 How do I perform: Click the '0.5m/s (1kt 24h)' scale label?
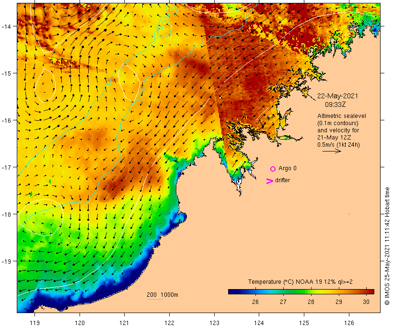pyautogui.click(x=339, y=145)
